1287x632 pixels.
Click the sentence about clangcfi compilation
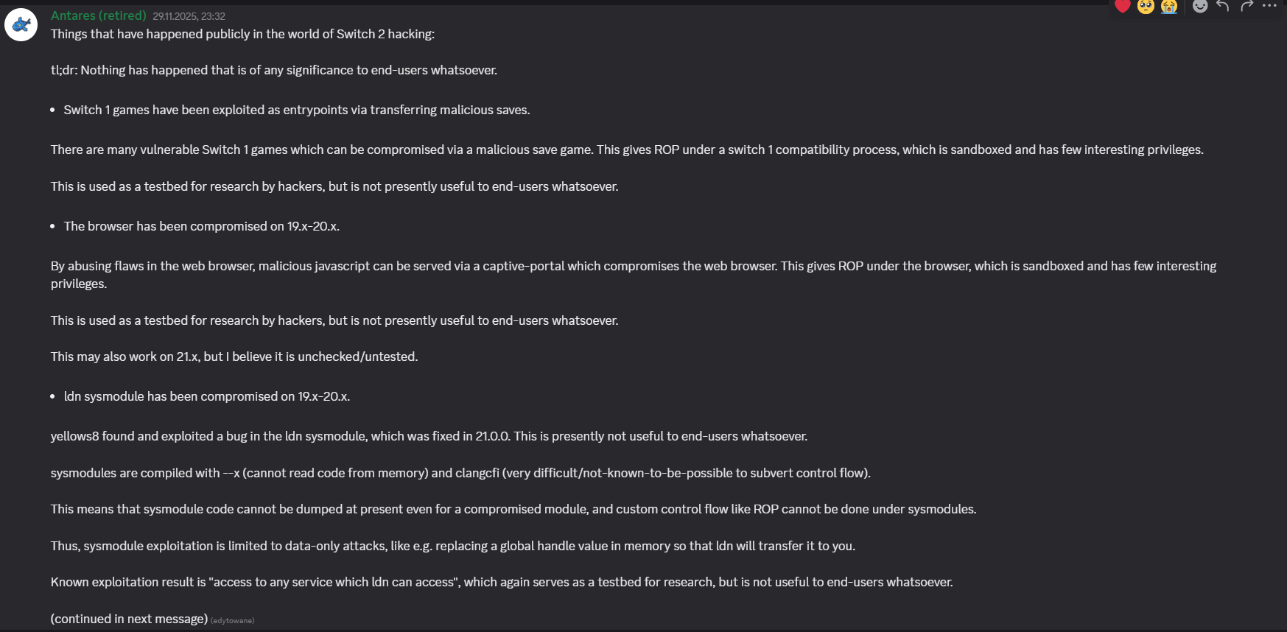point(460,473)
